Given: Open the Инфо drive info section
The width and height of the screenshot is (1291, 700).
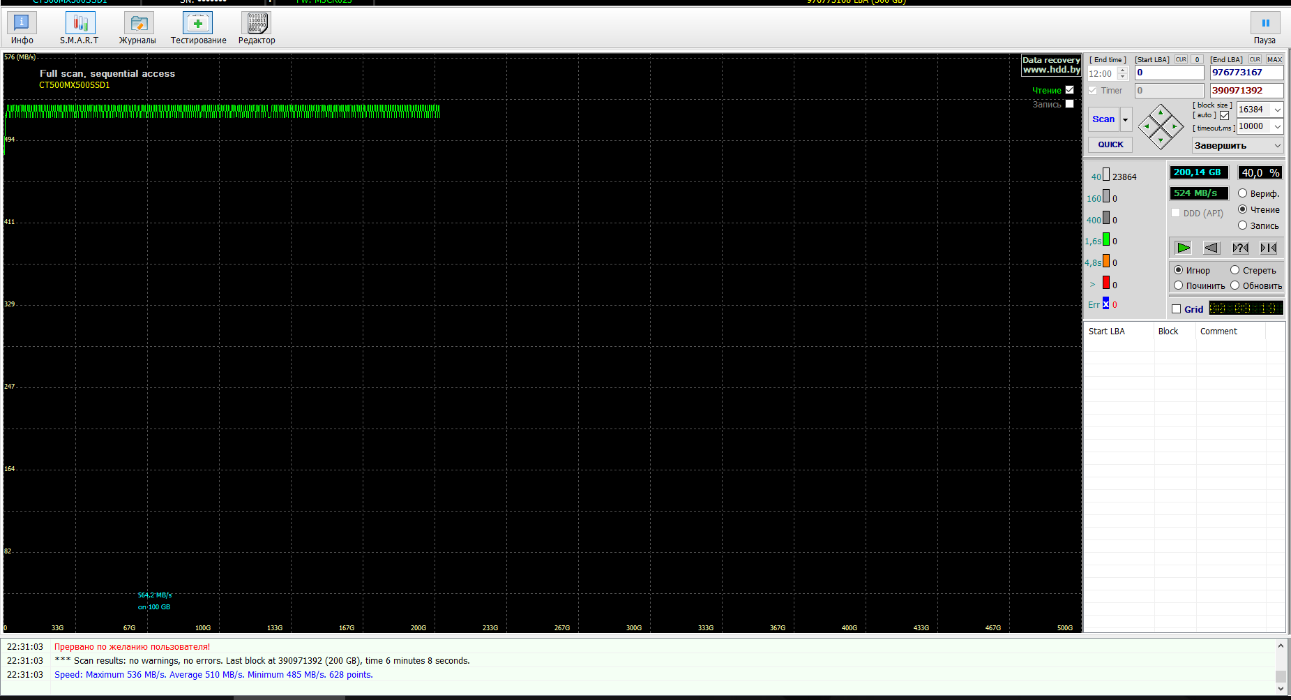Looking at the screenshot, I should pyautogui.click(x=22, y=28).
